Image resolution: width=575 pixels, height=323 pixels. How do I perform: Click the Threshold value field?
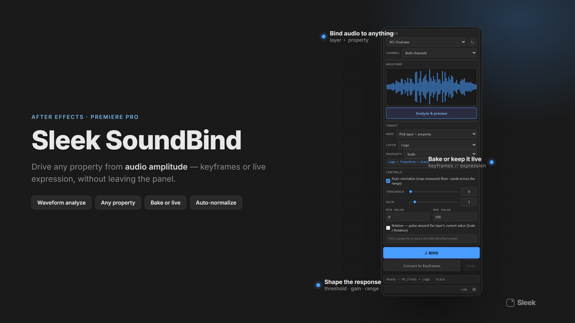pos(469,192)
